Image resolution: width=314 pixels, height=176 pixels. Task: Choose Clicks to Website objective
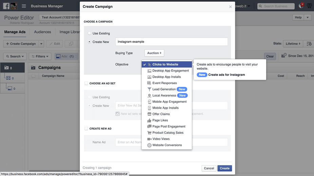point(166,64)
